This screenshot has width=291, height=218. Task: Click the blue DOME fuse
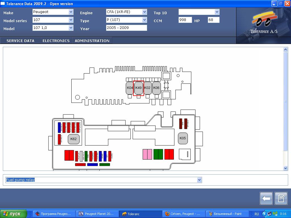pyautogui.click(x=100, y=156)
